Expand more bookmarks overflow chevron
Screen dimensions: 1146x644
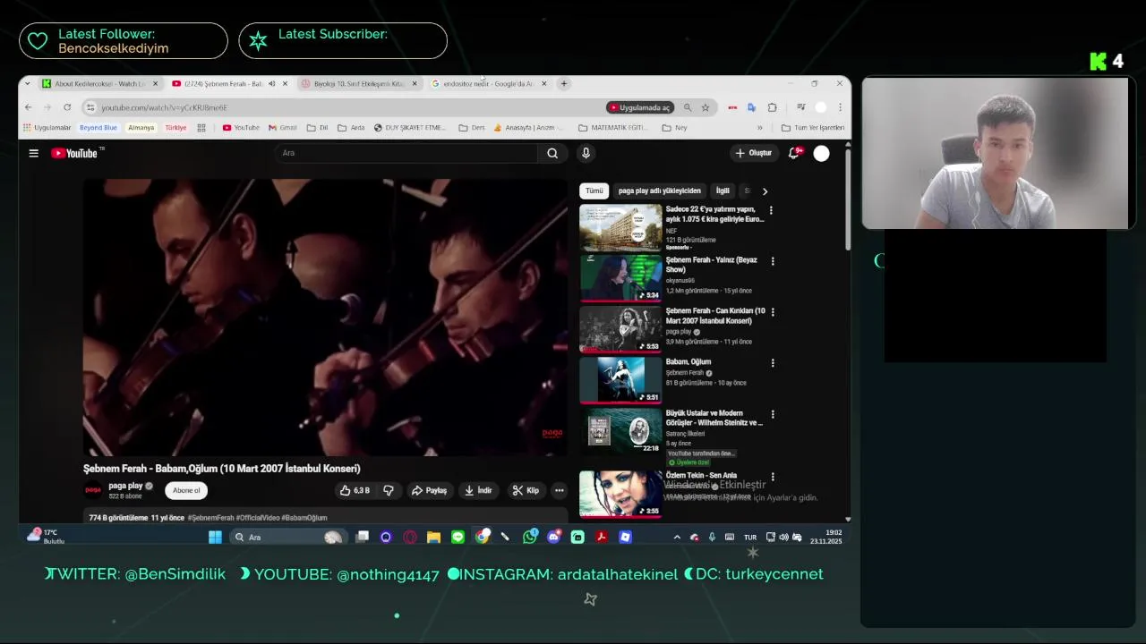point(760,128)
